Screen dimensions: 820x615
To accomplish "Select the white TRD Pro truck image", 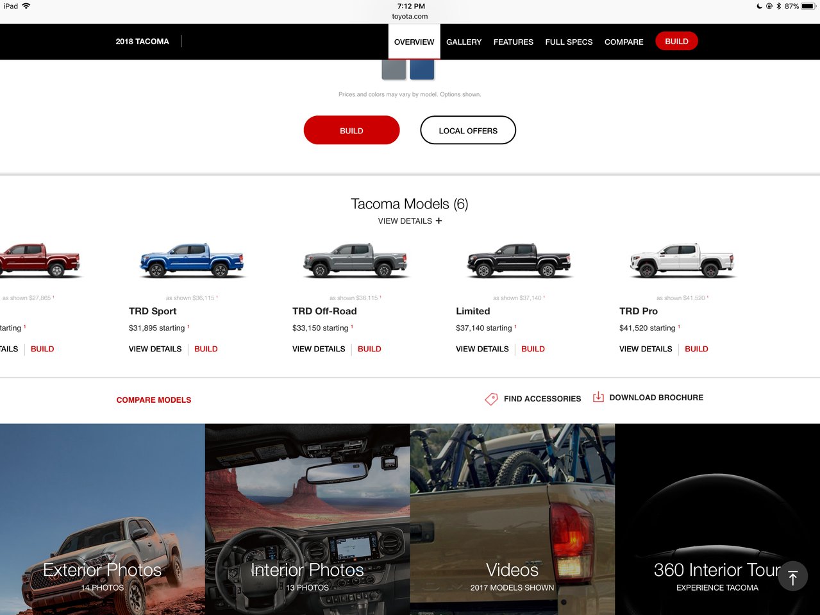I will click(x=682, y=260).
